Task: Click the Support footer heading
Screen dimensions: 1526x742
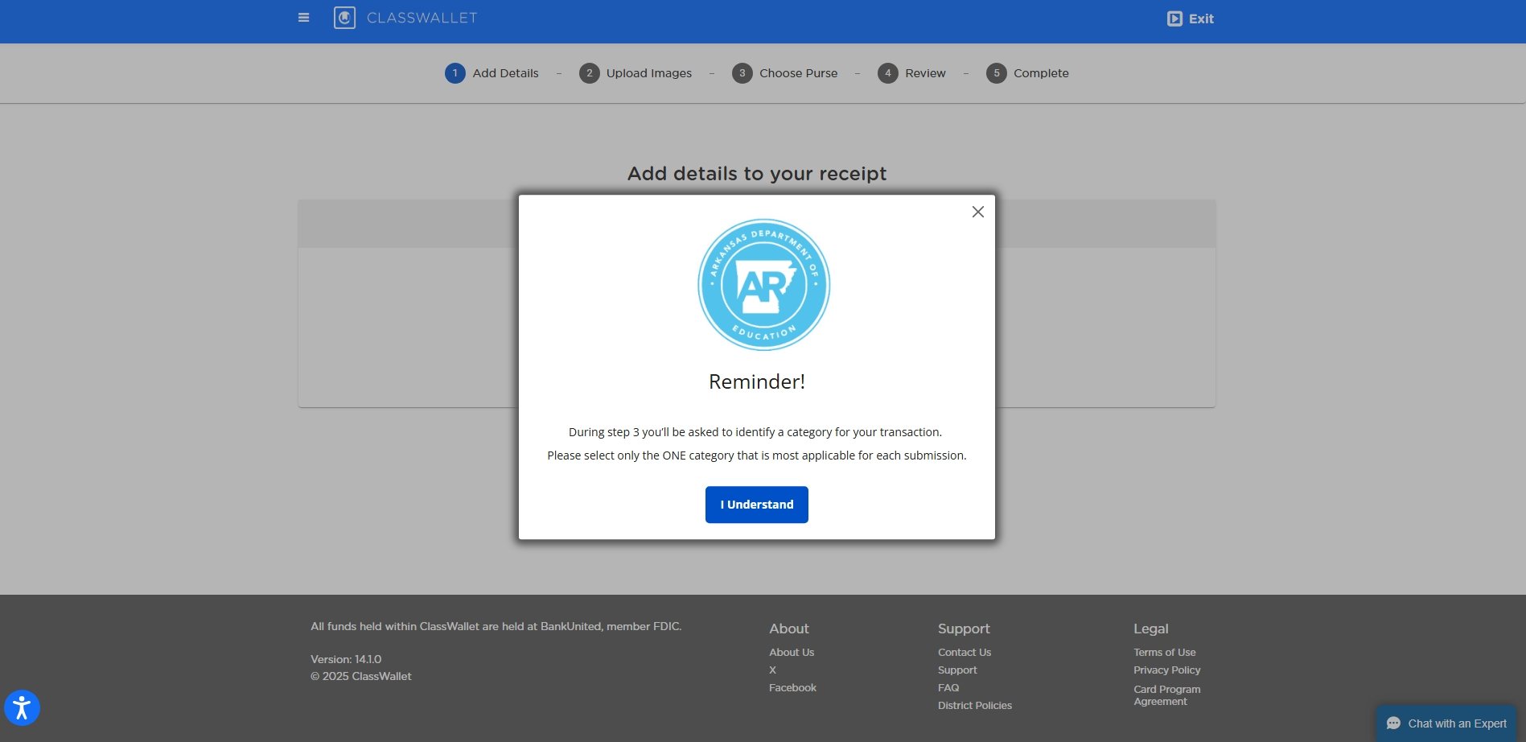Action: point(964,629)
